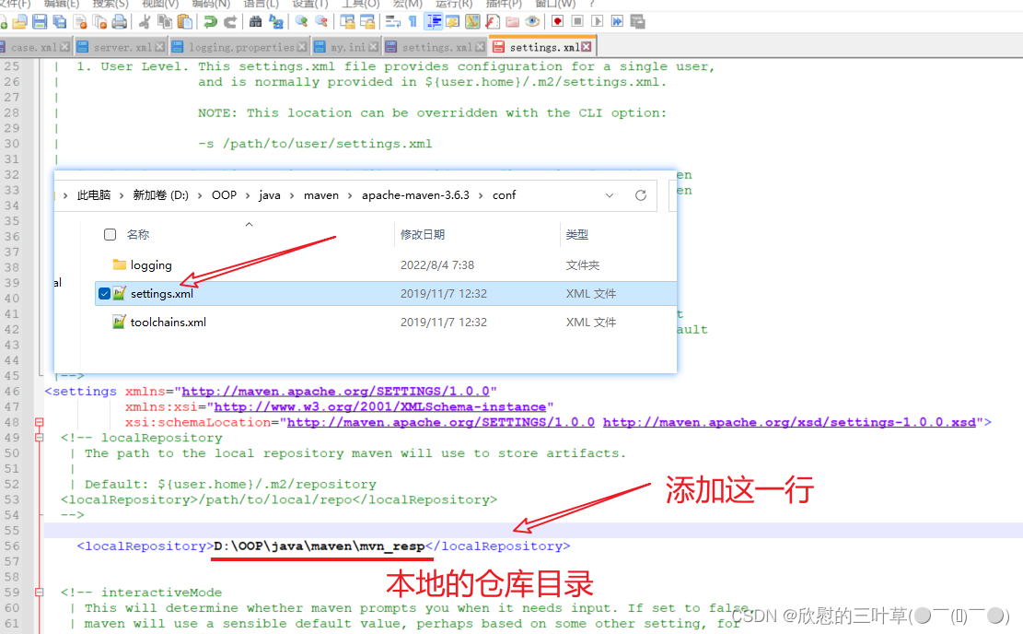Toggle synchronized vertical scrolling icon
The height and width of the screenshot is (634, 1023).
(x=347, y=21)
